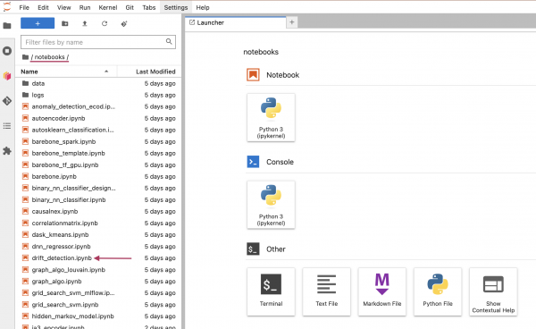Click the blue New Launcher plus button
This screenshot has height=329, width=536.
tap(38, 23)
